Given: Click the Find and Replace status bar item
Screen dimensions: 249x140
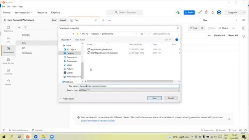Looking at the screenshot, I should (x=18, y=130).
